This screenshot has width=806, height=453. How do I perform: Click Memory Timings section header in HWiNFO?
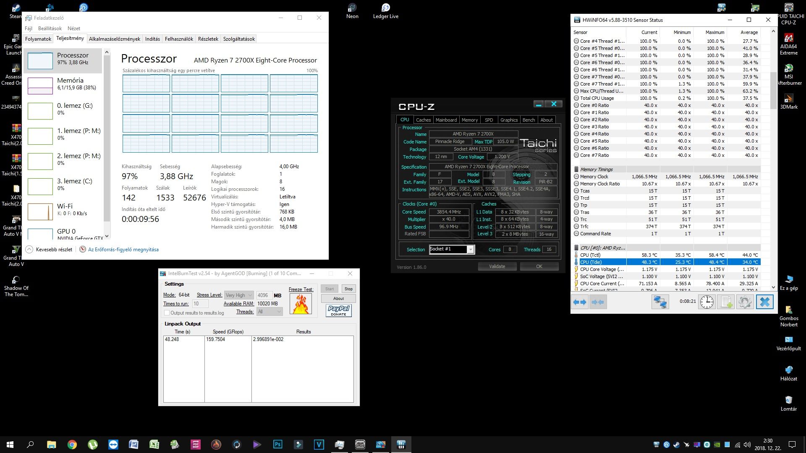click(x=597, y=169)
